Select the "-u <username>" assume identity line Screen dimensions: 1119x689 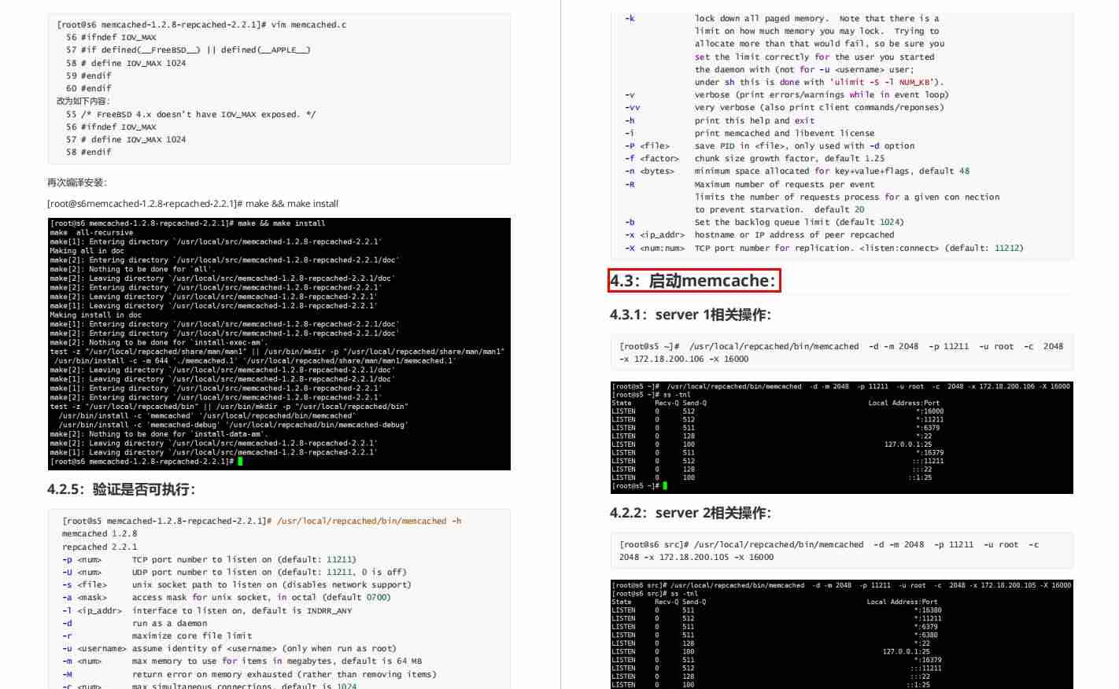point(229,648)
